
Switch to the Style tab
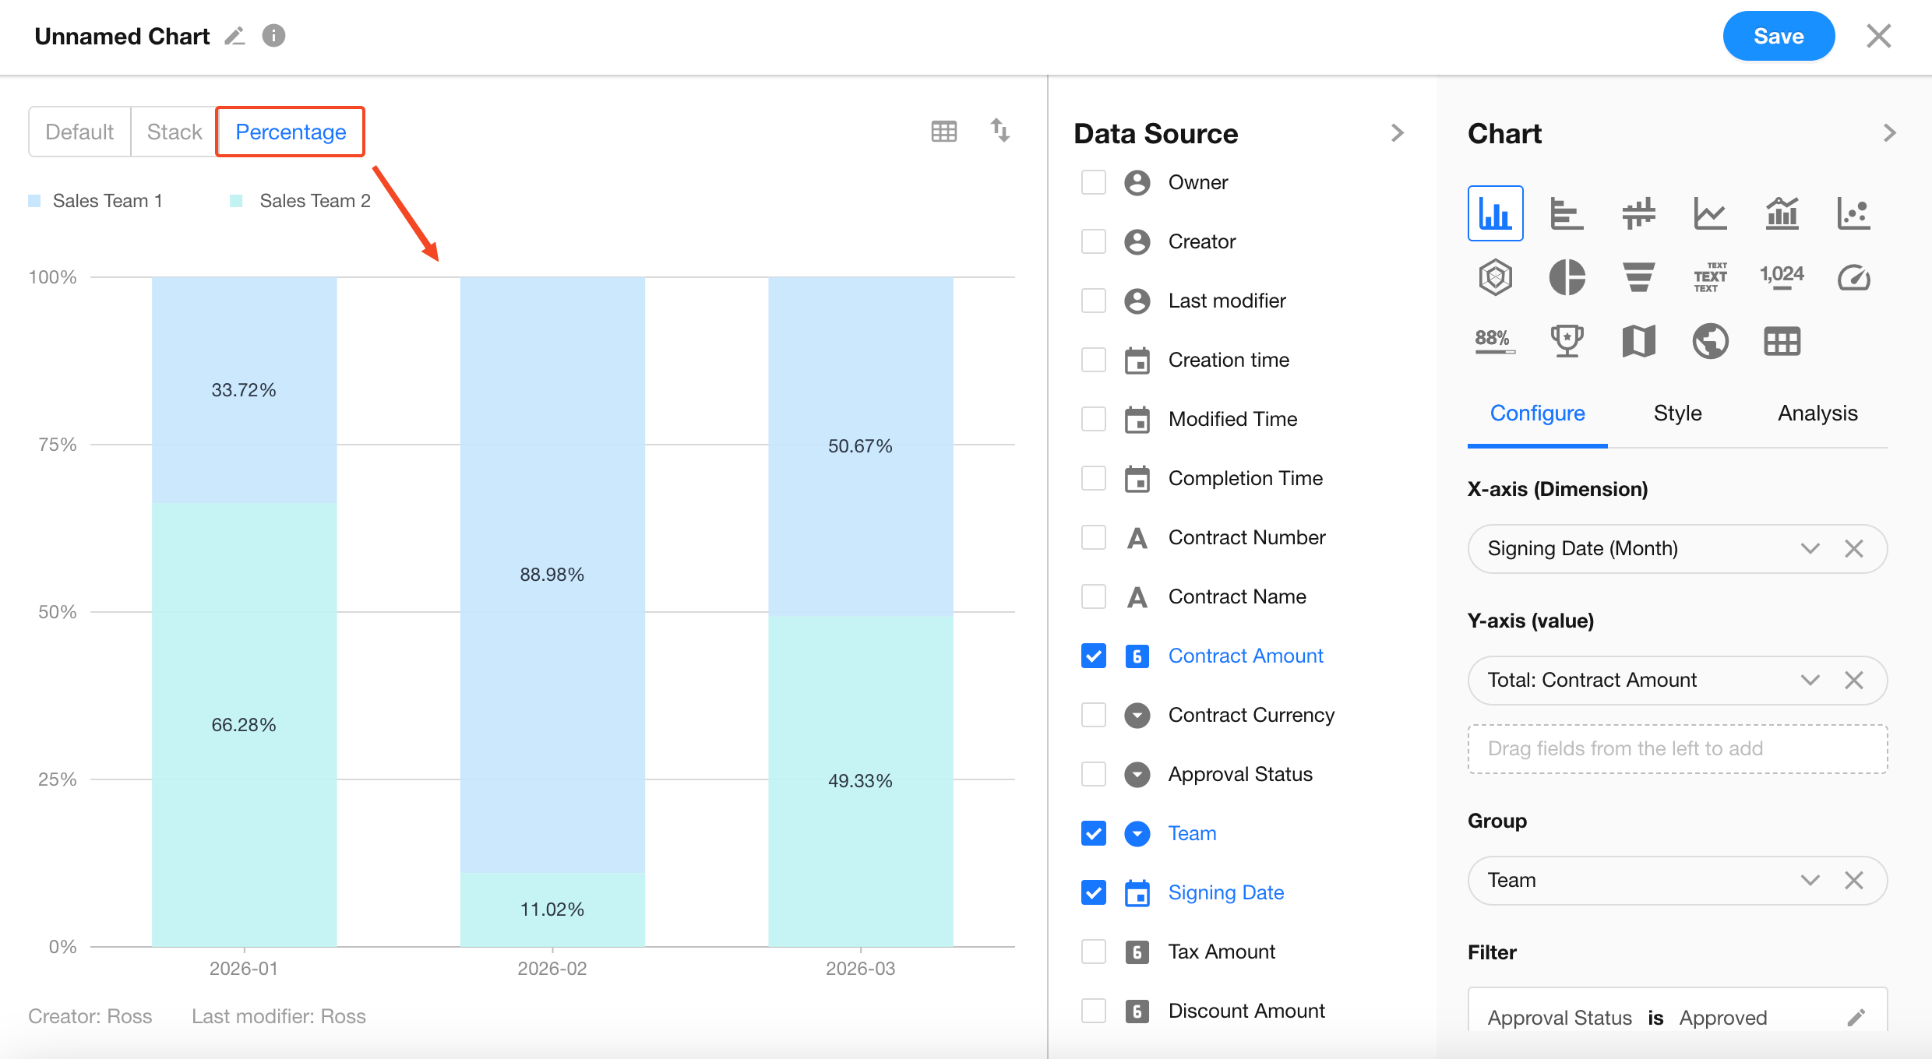(x=1677, y=413)
